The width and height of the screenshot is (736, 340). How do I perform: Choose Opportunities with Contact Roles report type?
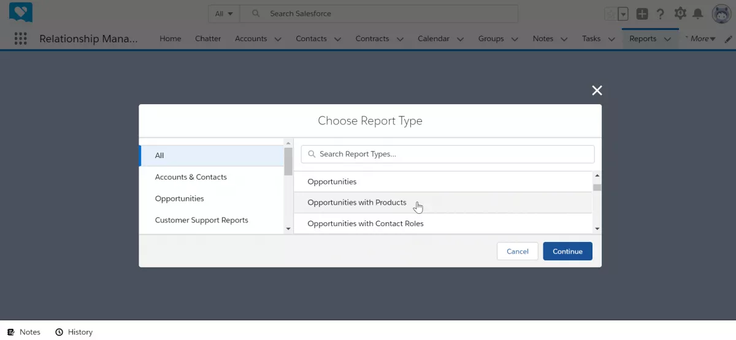pyautogui.click(x=443, y=224)
